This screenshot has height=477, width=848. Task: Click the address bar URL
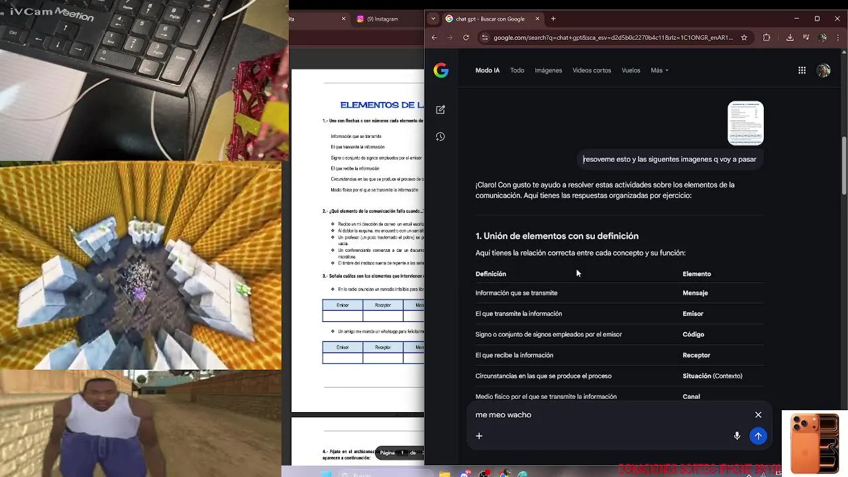[x=613, y=38]
